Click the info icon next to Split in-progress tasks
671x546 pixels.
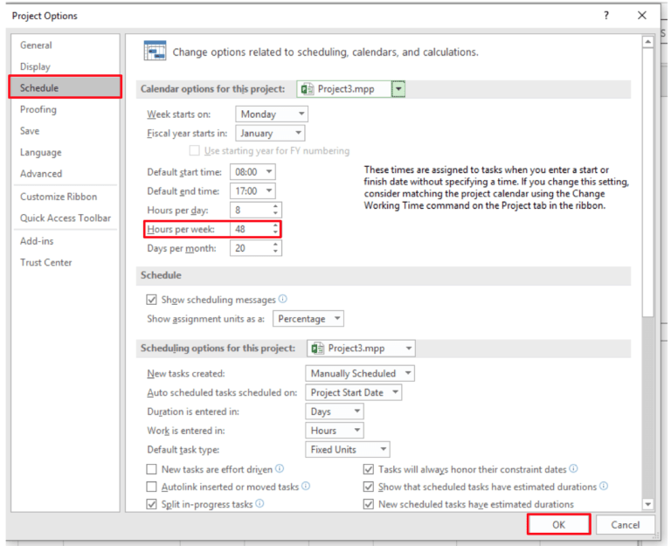(x=259, y=504)
